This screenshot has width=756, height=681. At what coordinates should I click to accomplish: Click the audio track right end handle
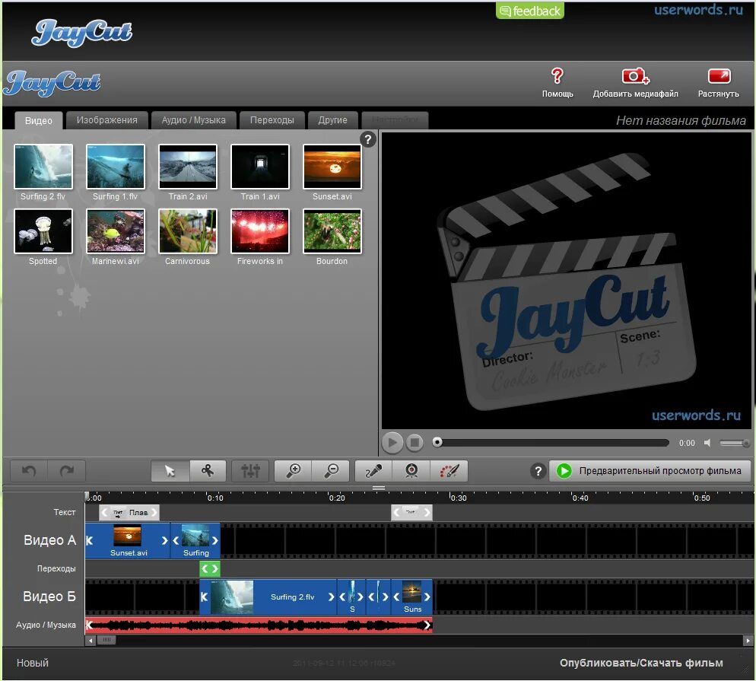[427, 625]
